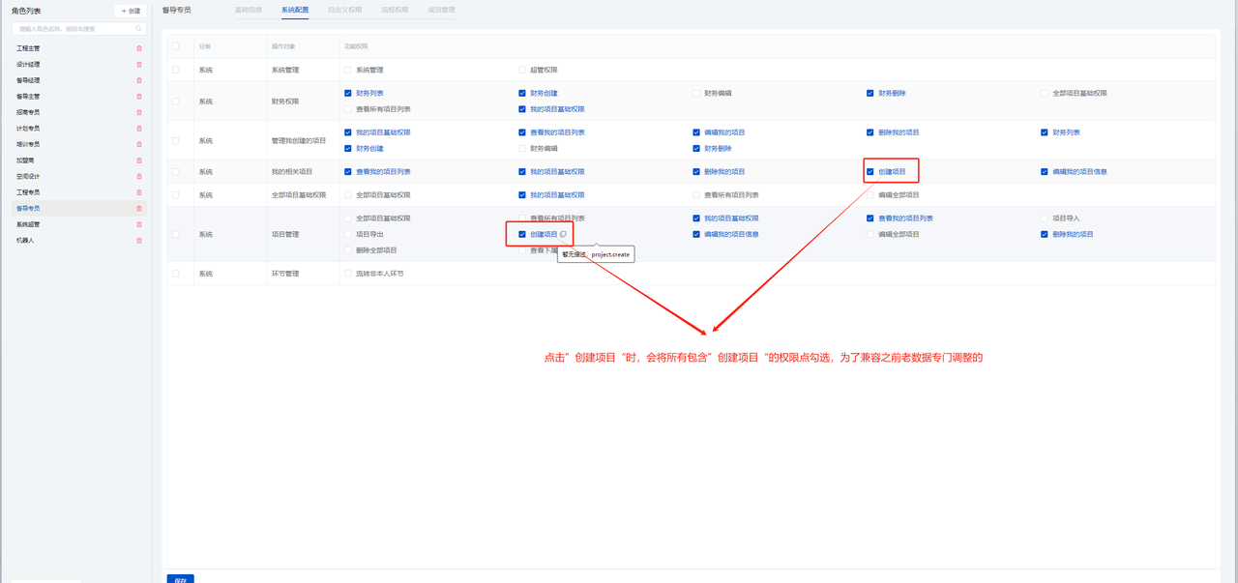
Task: Check the 删除全部项目 permission
Action: tap(348, 249)
